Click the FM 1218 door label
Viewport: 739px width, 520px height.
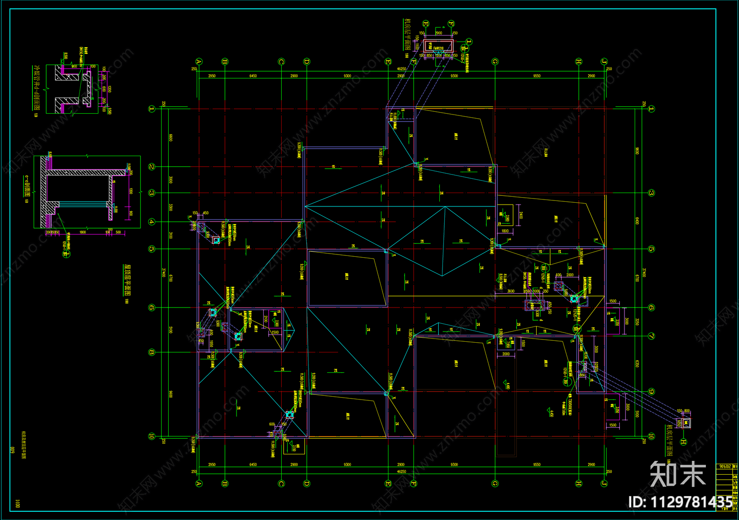[x=438, y=48]
